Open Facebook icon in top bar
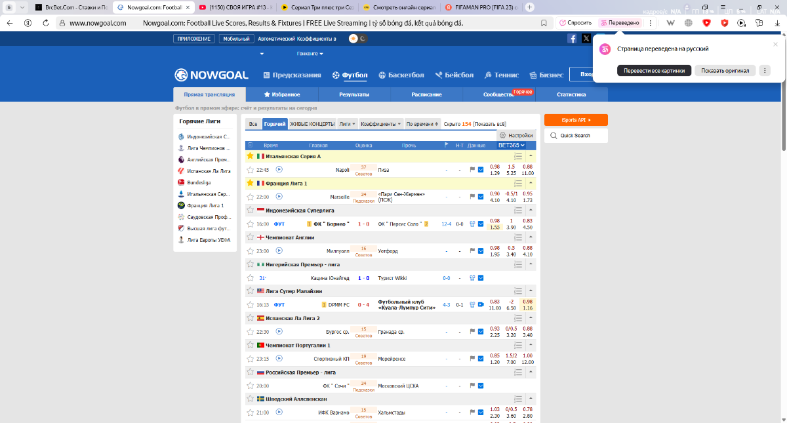This screenshot has height=423, width=787. coord(572,39)
